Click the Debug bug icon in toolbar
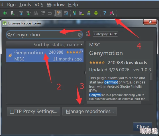This screenshot has height=136, width=159. [5, 13]
